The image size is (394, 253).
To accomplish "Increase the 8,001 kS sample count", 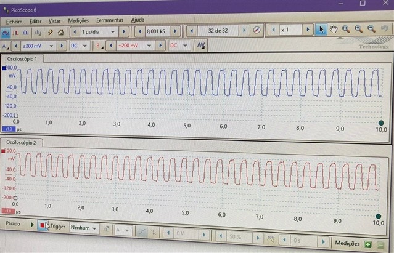I will [175, 31].
